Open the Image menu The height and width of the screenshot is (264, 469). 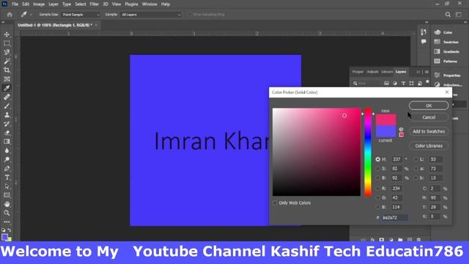pyautogui.click(x=39, y=4)
